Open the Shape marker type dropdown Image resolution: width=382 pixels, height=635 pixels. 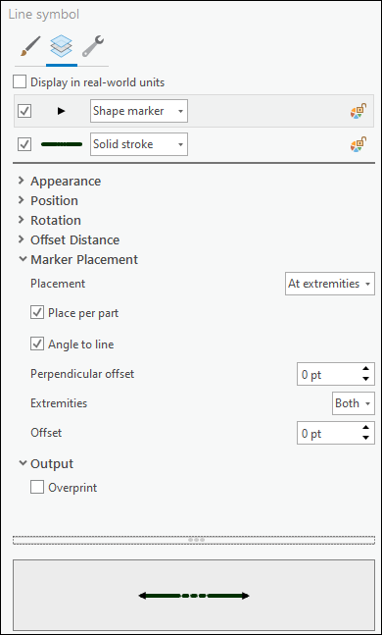(x=139, y=111)
